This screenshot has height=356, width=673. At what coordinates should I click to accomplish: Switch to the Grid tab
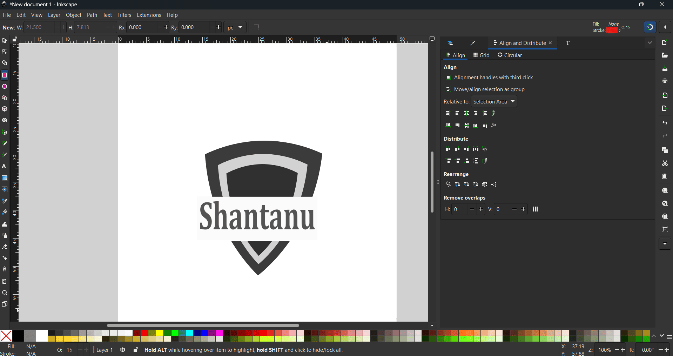point(482,55)
